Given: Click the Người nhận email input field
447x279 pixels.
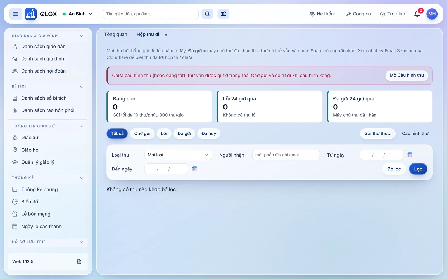Looking at the screenshot, I should (286, 155).
